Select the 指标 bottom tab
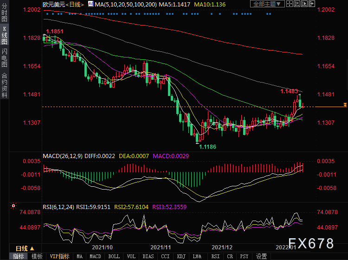This screenshot has width=348, height=260. [18, 256]
